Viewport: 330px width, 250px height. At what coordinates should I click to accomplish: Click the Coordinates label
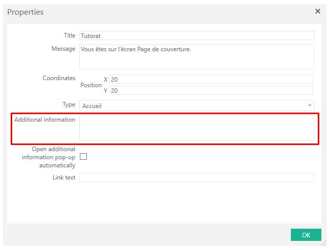pos(59,78)
